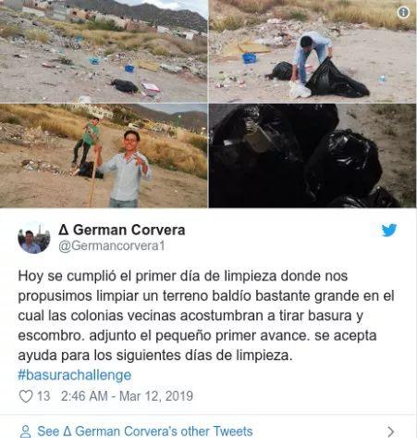This screenshot has height=438, width=417.
Task: See German Corvera's other Tweets
Action: 145,432
